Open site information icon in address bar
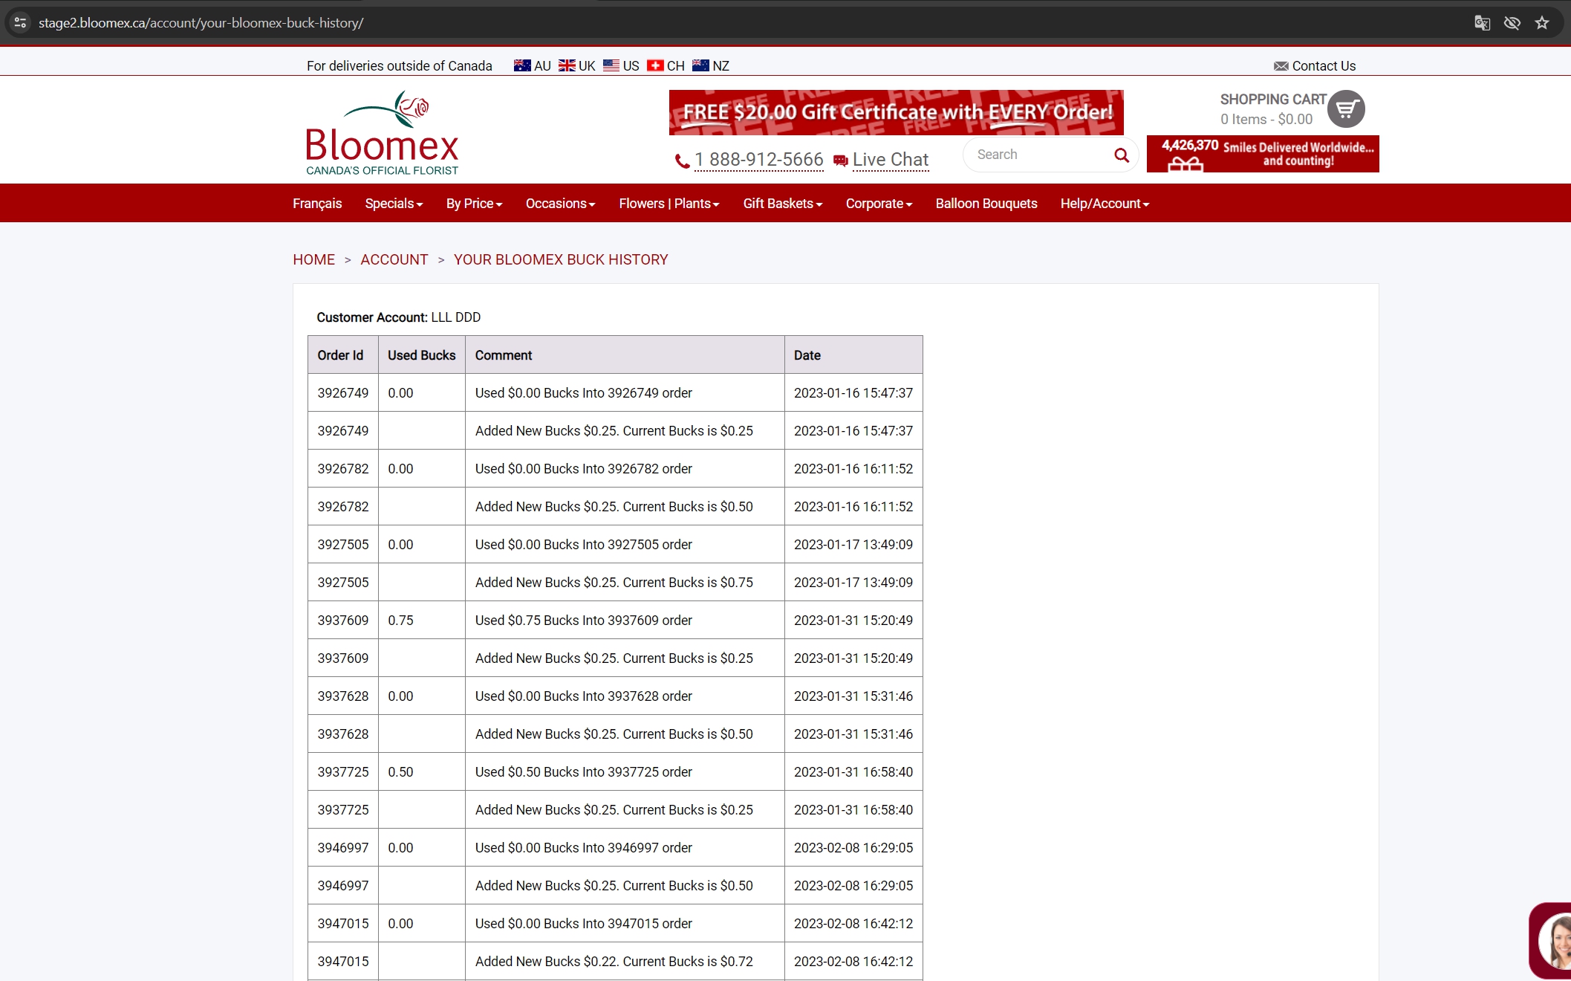Screen dimensions: 1571x981 click(x=20, y=23)
